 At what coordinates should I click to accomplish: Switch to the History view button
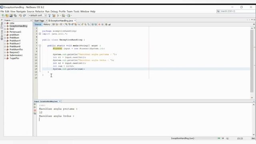point(47,24)
